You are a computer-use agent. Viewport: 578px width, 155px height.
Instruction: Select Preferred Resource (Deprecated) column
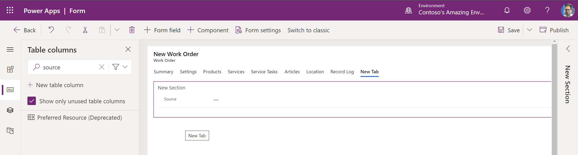[75, 118]
